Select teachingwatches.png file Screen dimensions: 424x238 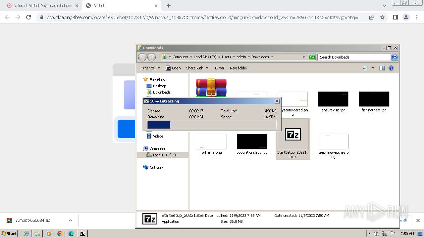point(333,146)
